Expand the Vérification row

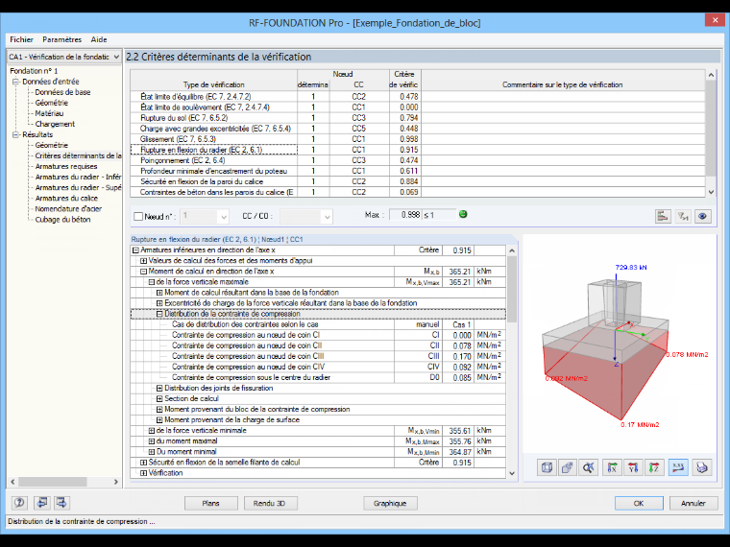144,473
